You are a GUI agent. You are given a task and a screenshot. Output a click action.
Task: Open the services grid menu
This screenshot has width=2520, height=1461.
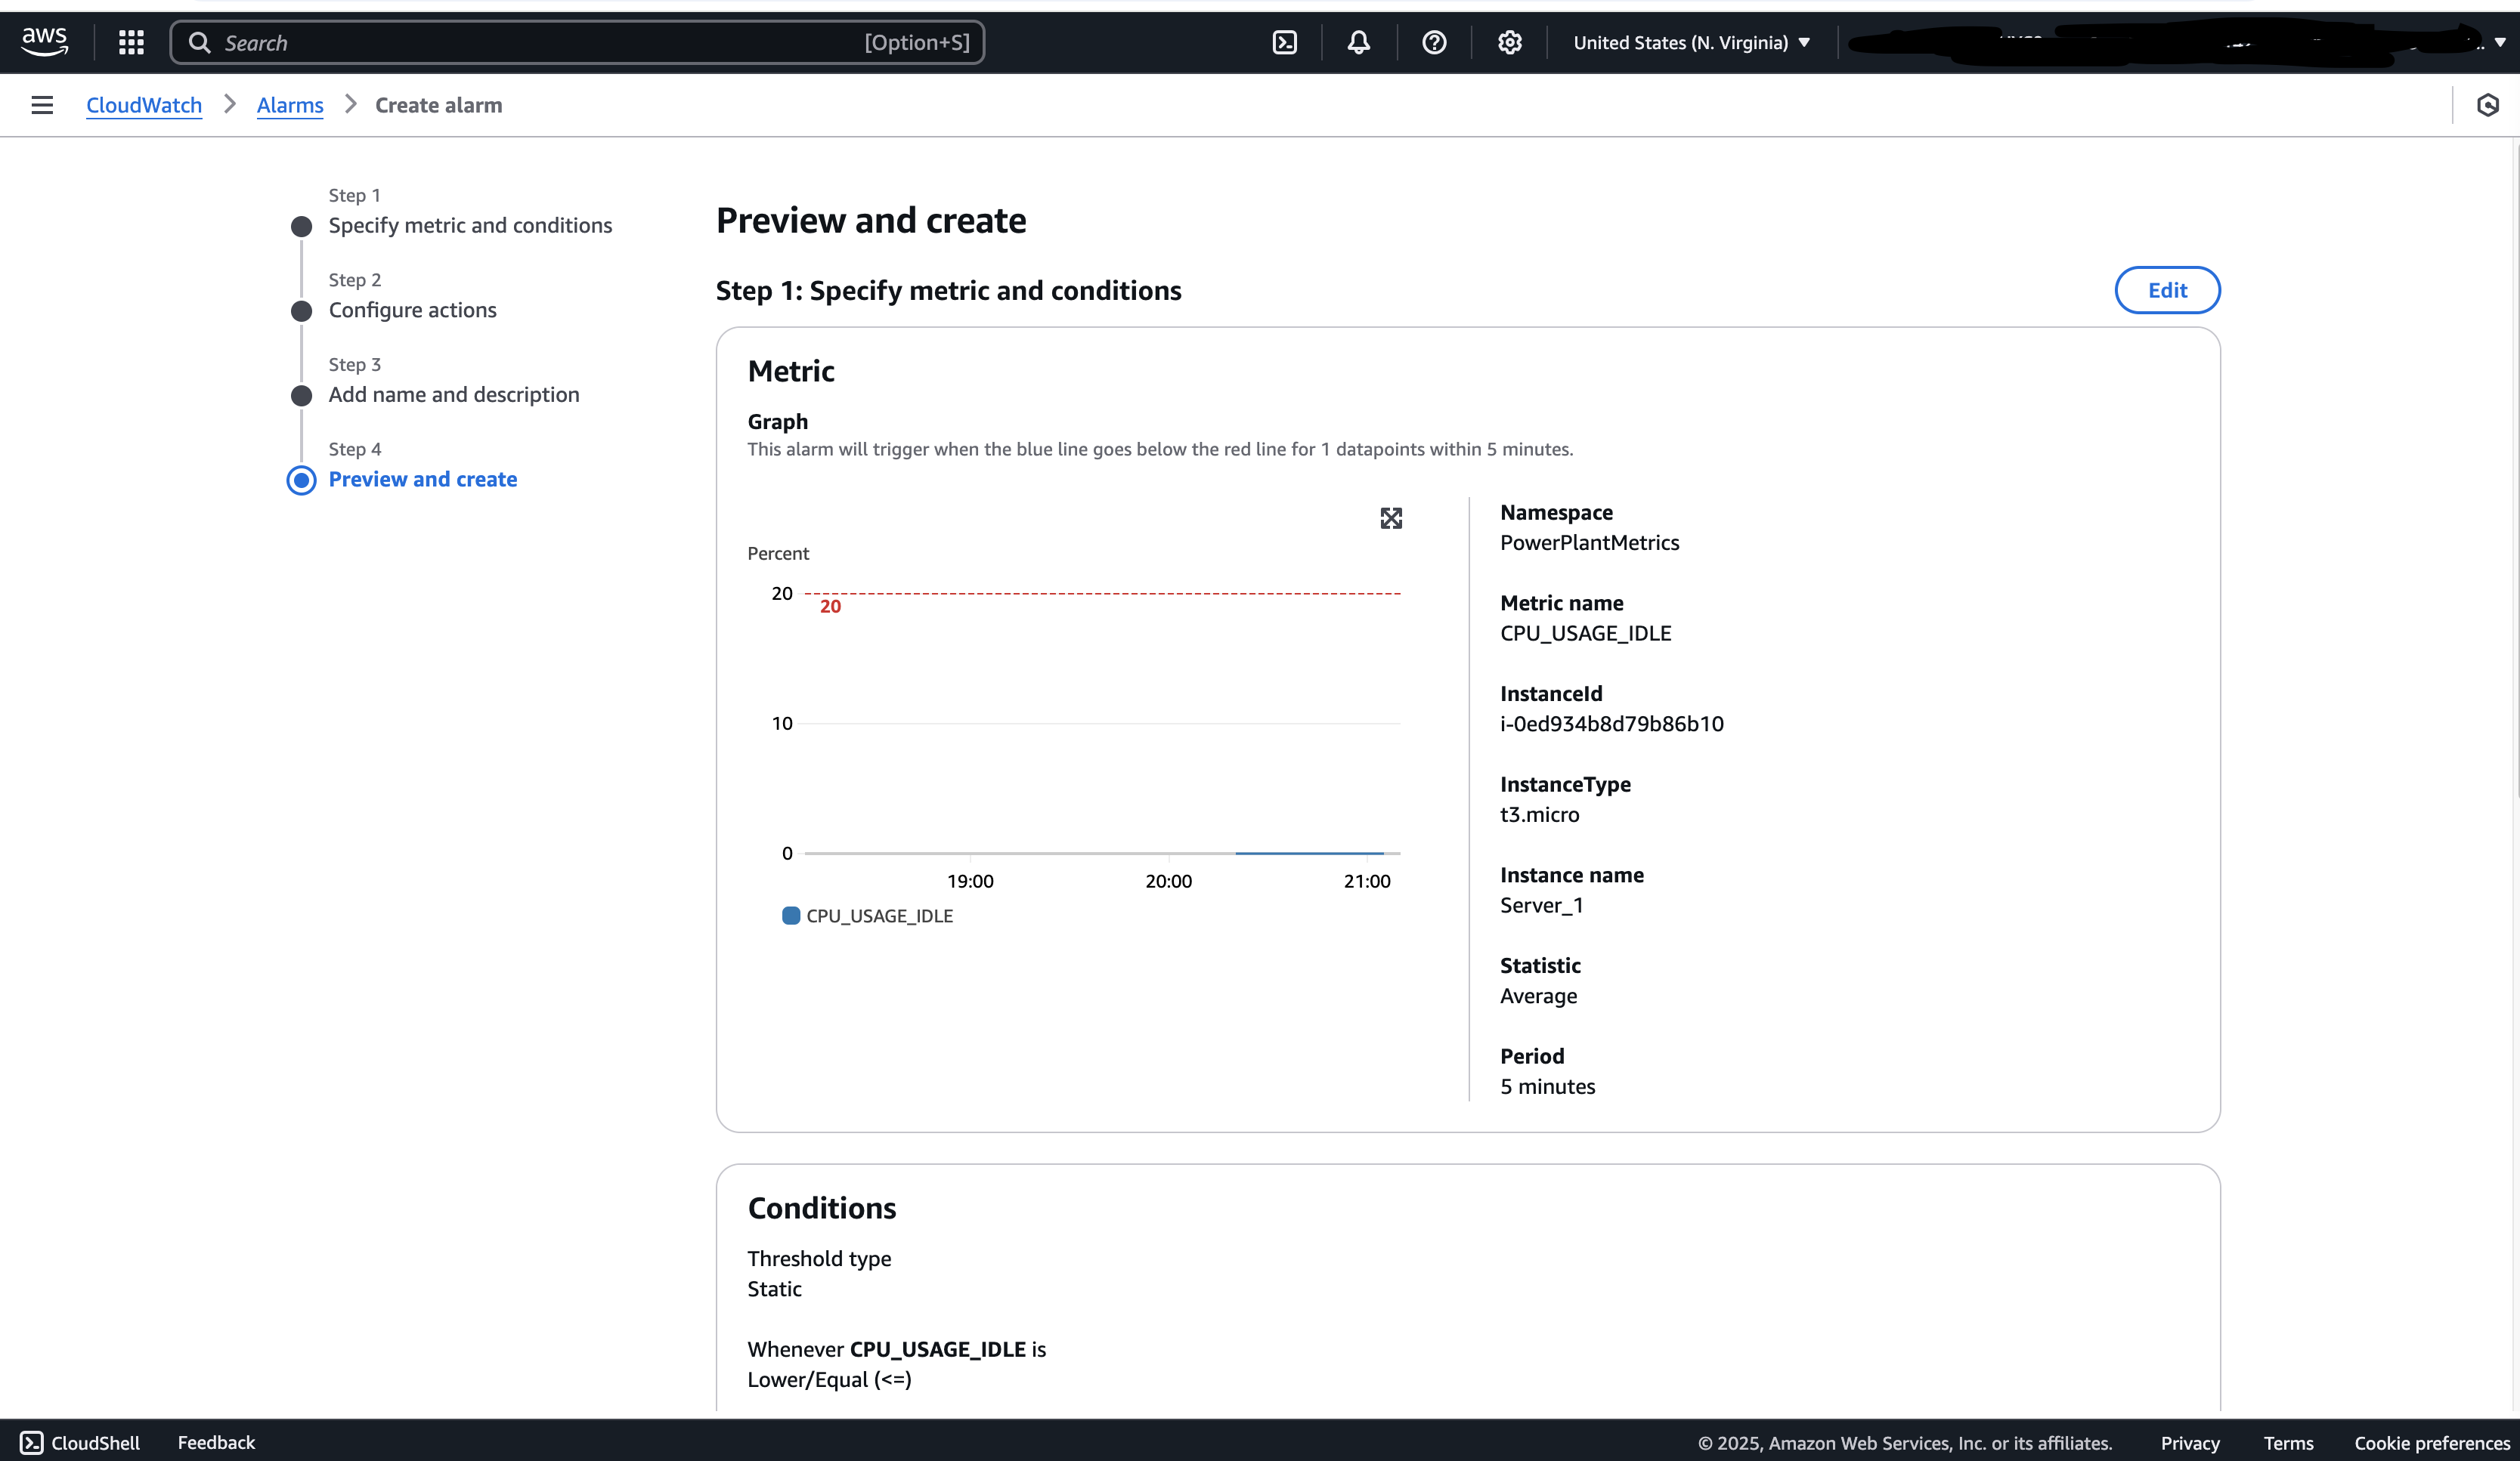131,42
